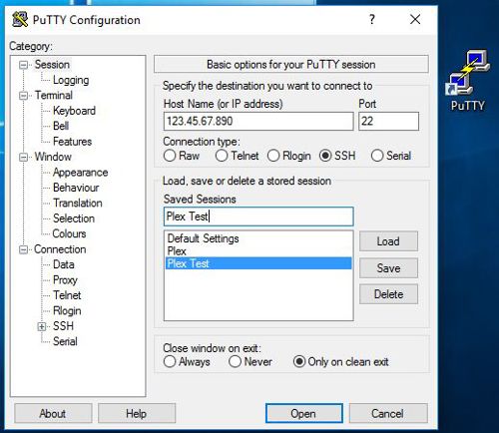Open the SSH connection
The width and height of the screenshot is (499, 433).
coord(304,414)
